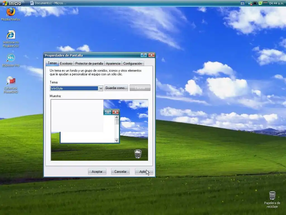This screenshot has width=286, height=215.
Task: Click the help question mark button
Action: [144, 55]
